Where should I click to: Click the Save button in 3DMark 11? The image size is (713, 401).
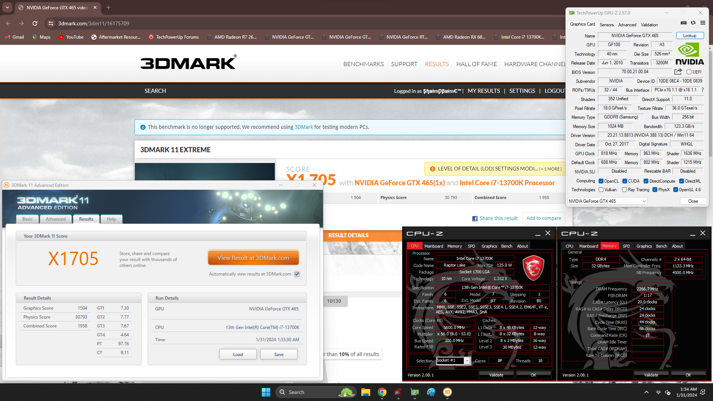point(279,354)
